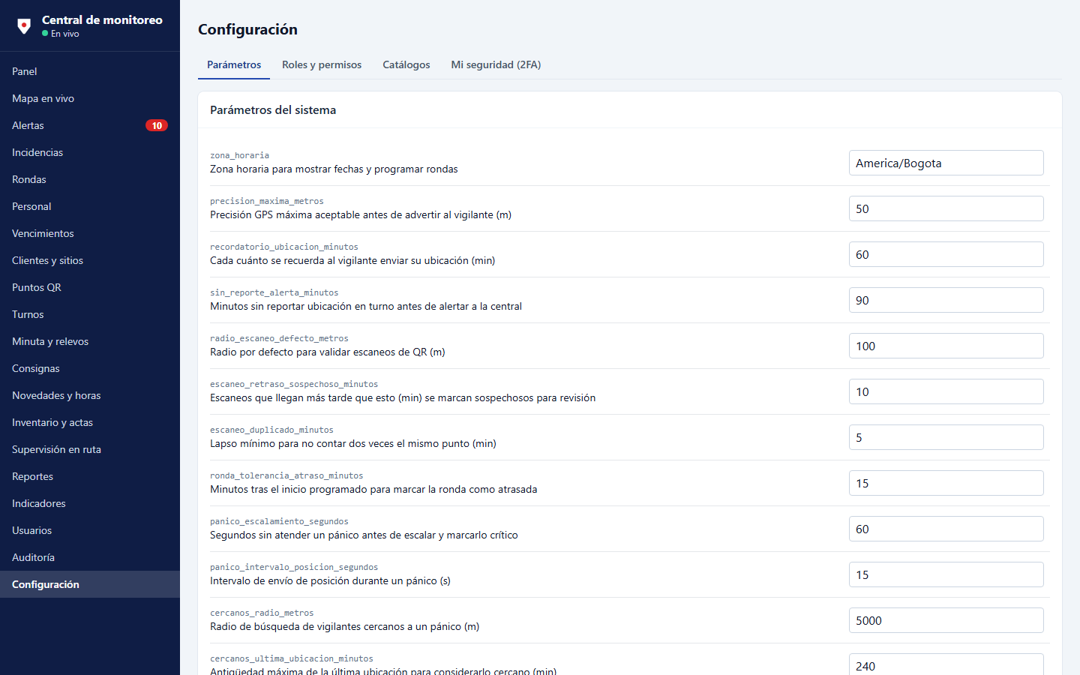
Task: Click the precision_maxima_metros value field
Action: click(x=946, y=208)
